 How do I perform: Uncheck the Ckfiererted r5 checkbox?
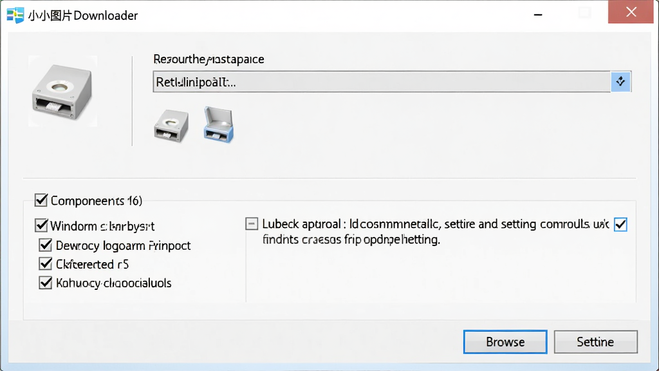click(x=46, y=263)
